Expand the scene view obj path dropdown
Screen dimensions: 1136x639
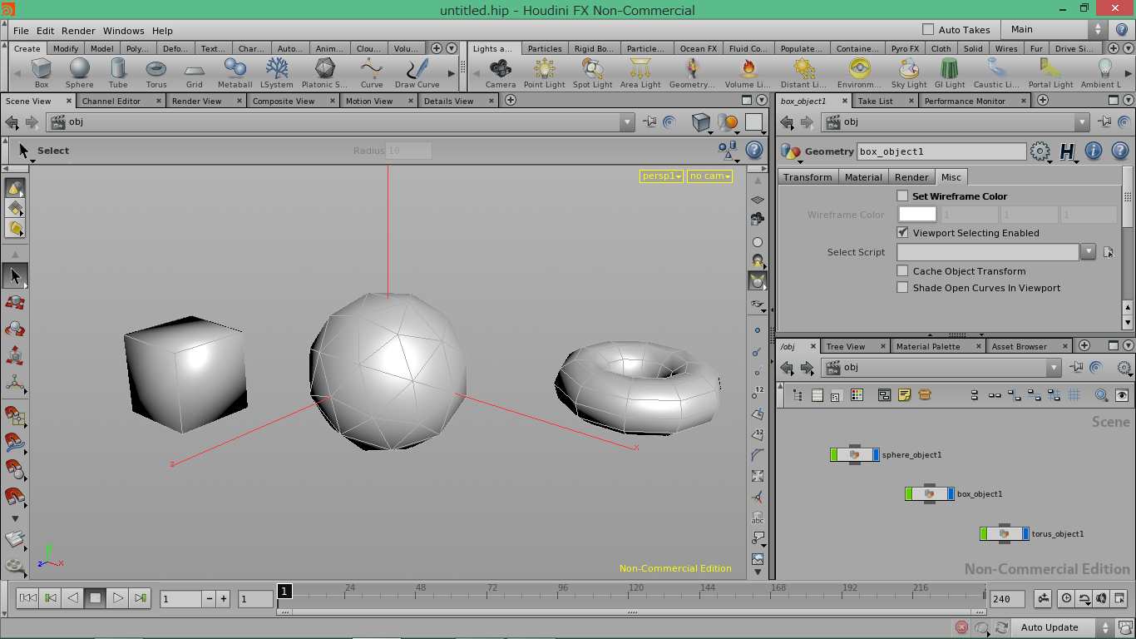click(627, 122)
